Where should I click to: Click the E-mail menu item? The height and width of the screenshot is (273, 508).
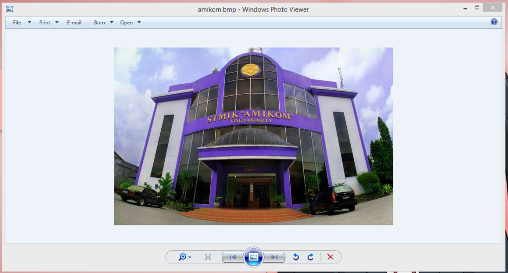click(74, 22)
